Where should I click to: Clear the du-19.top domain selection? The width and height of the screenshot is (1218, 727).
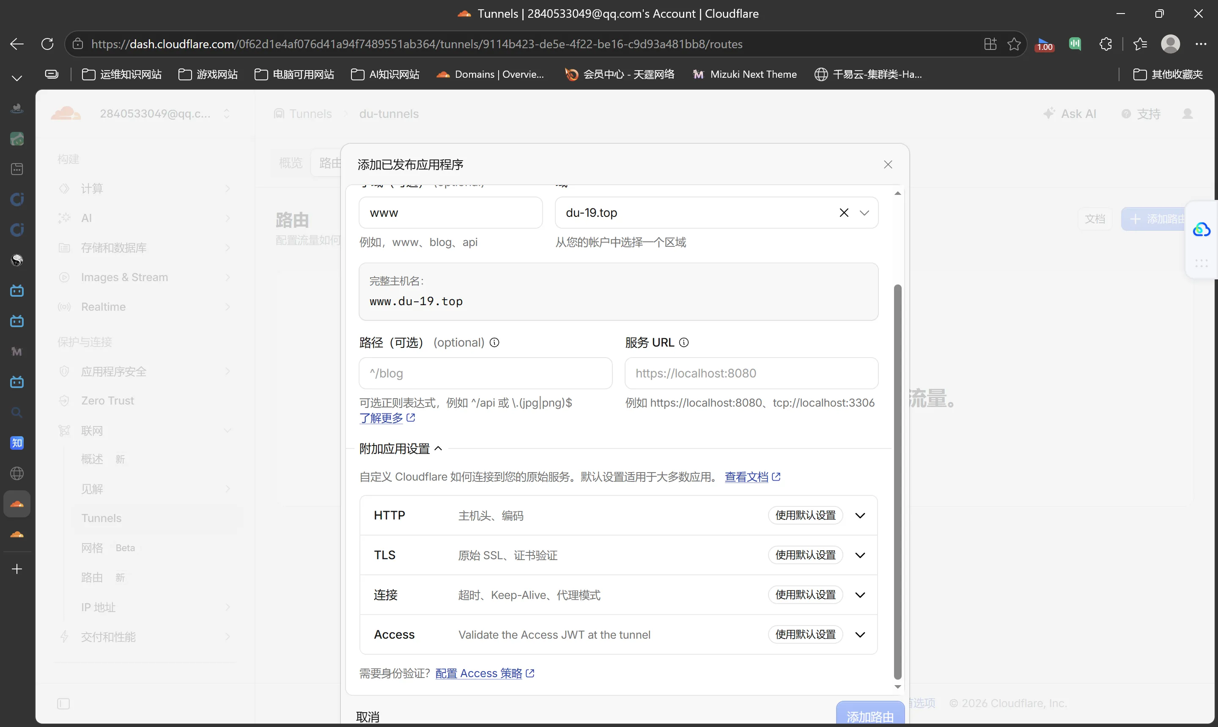tap(844, 213)
